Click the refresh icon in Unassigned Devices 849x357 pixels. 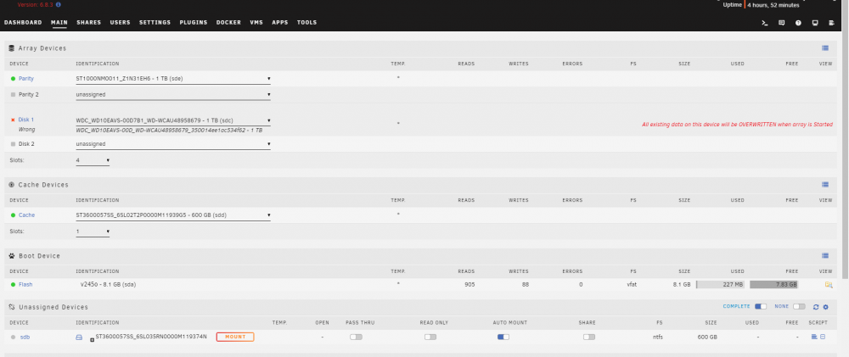pyautogui.click(x=816, y=307)
